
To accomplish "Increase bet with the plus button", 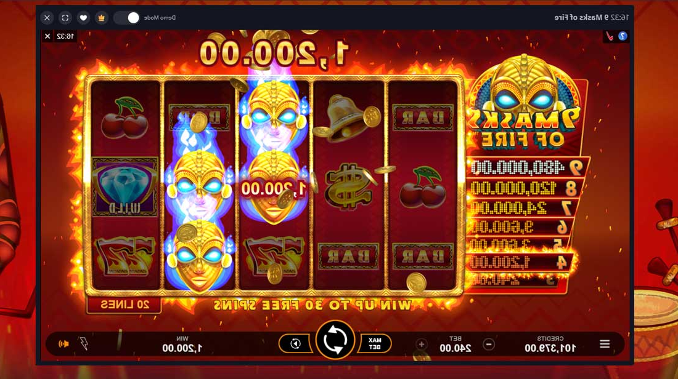I will [421, 344].
